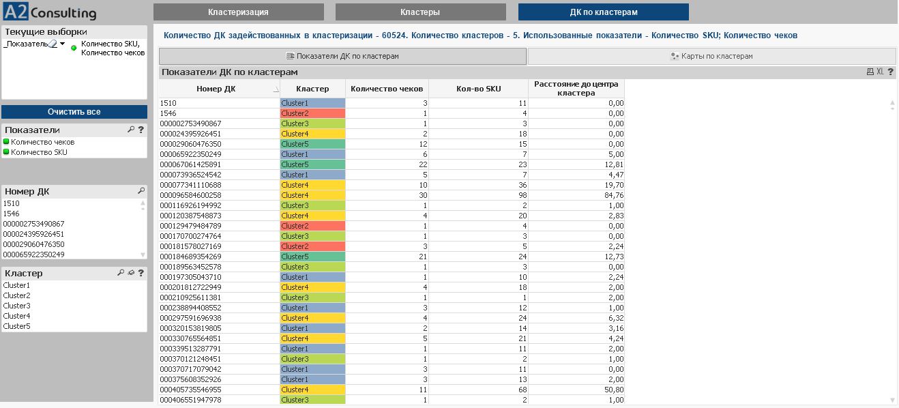Clear the _Показатель selection with eraser icon
The width and height of the screenshot is (899, 408).
(x=53, y=44)
